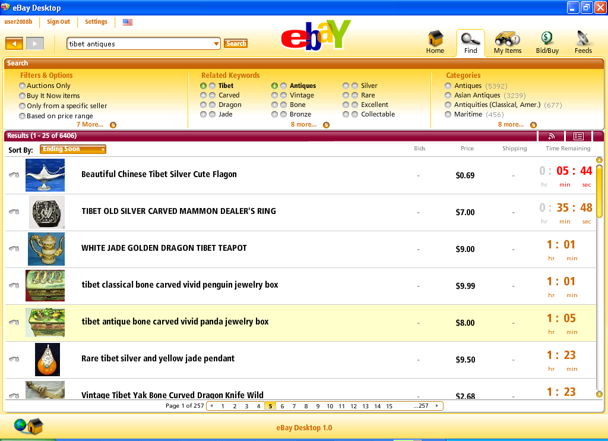Include the Tibet keyword with plus icon

[x=203, y=86]
